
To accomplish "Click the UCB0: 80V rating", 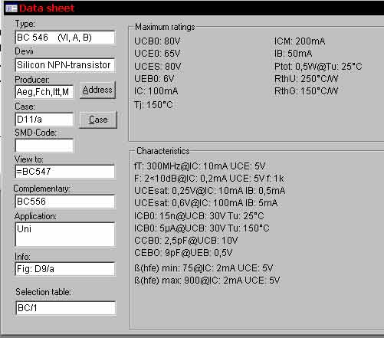I will click(x=157, y=41).
